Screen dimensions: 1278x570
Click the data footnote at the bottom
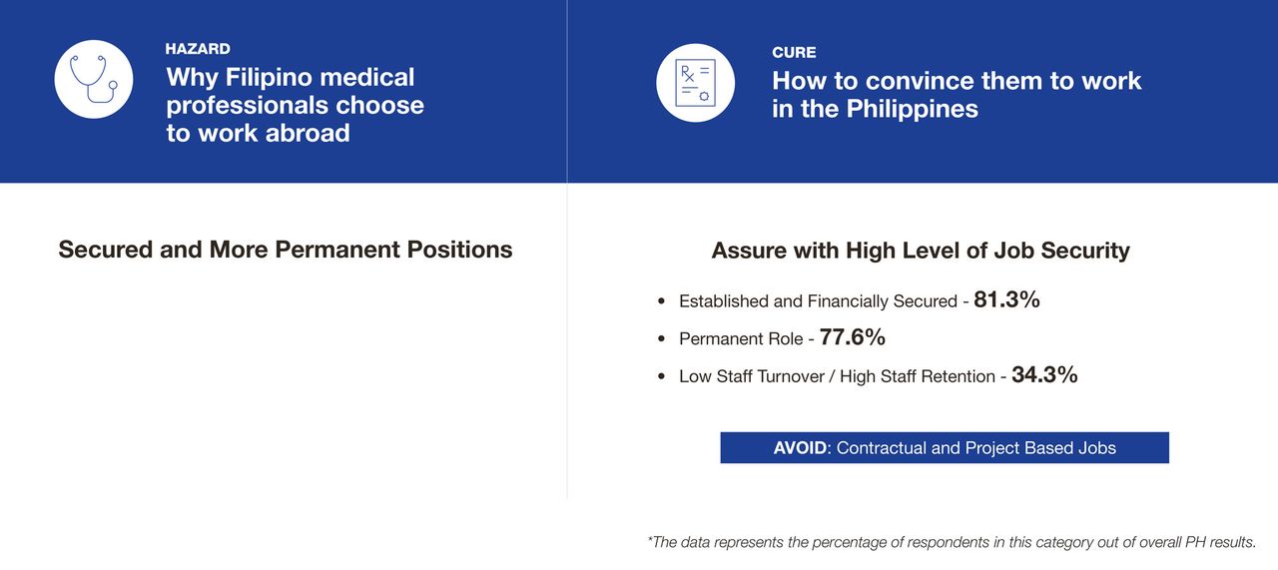(x=951, y=542)
